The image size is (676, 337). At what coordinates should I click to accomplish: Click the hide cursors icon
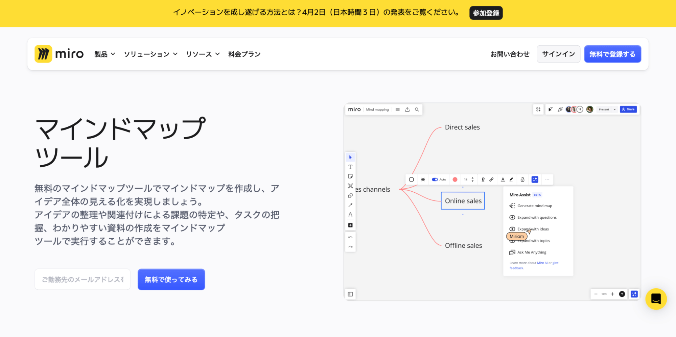pos(551,109)
